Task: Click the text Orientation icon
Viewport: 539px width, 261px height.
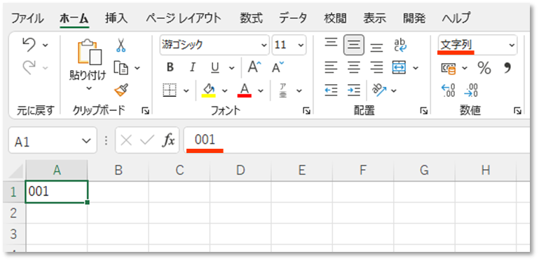Action: click(378, 90)
